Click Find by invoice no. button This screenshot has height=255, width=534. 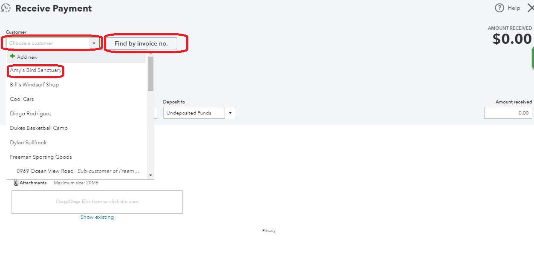click(141, 43)
